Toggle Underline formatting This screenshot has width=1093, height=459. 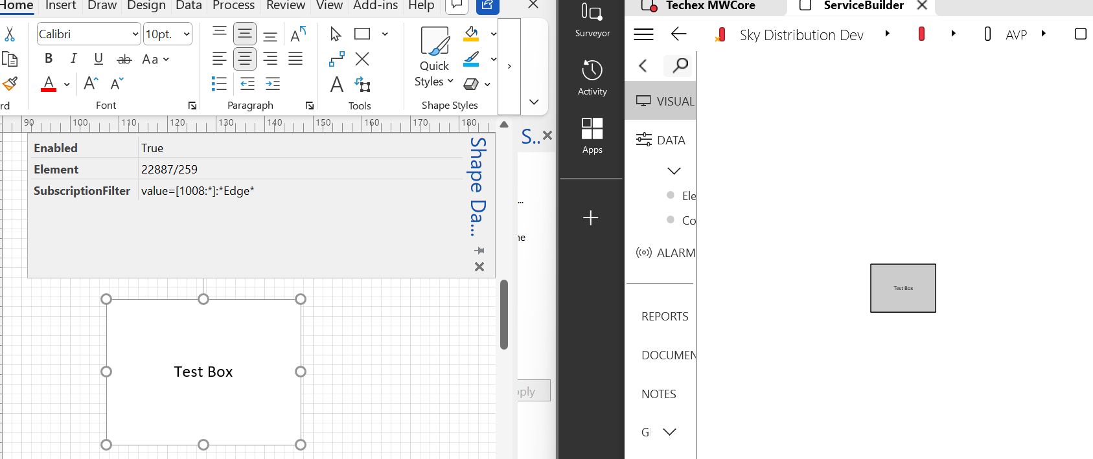point(98,59)
